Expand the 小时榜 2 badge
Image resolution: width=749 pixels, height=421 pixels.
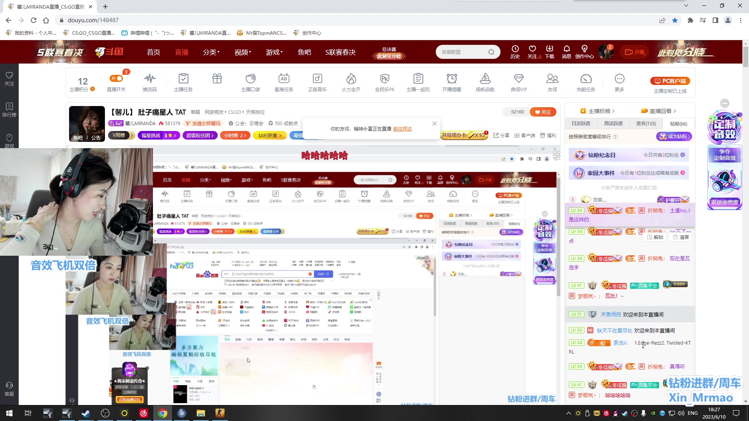(235, 135)
